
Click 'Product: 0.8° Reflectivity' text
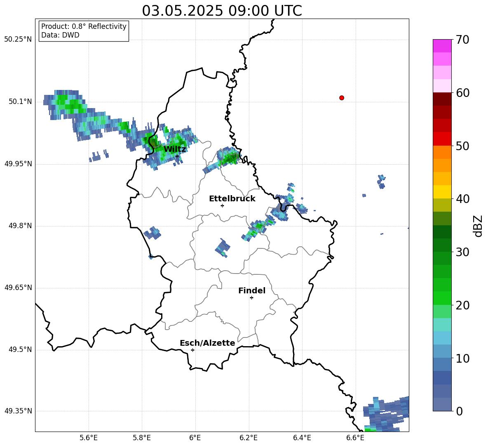pyautogui.click(x=84, y=26)
